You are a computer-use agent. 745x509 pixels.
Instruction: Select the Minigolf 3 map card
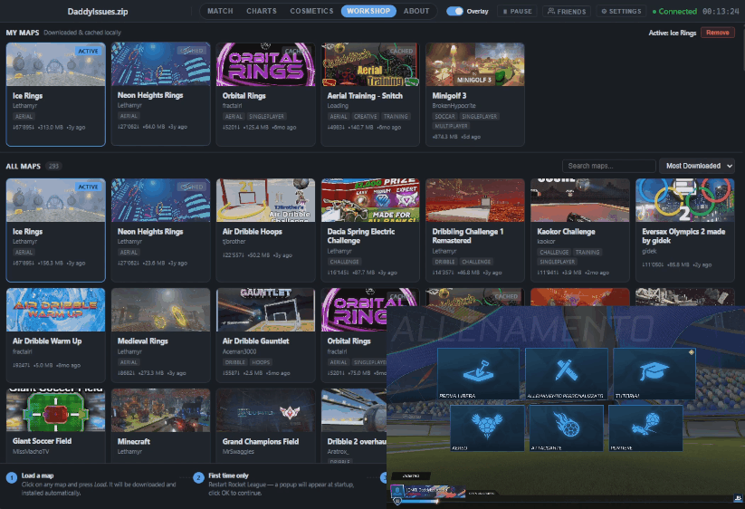[x=475, y=93]
